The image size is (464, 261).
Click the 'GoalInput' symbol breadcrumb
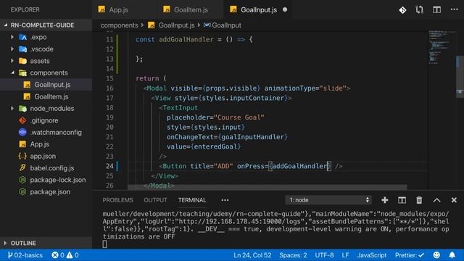coord(226,25)
